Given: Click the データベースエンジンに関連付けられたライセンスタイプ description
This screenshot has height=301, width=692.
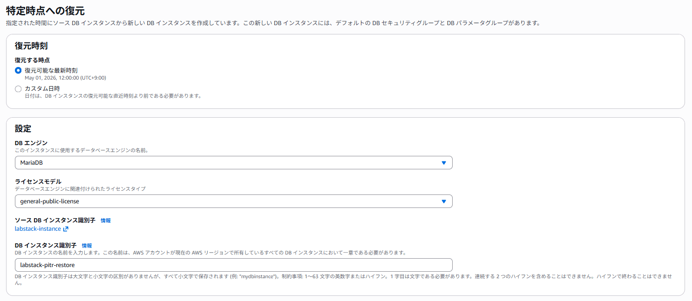Looking at the screenshot, I should (80, 189).
